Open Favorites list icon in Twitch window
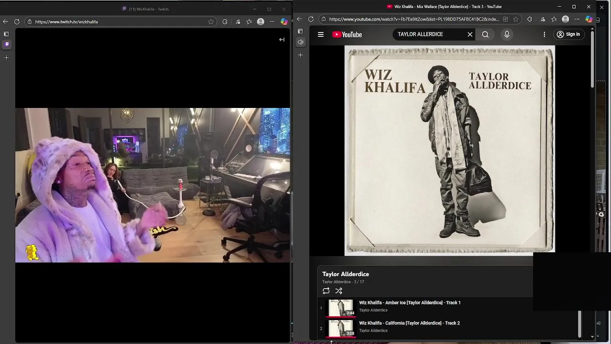Screen dimensions: 611x344 click(x=249, y=21)
